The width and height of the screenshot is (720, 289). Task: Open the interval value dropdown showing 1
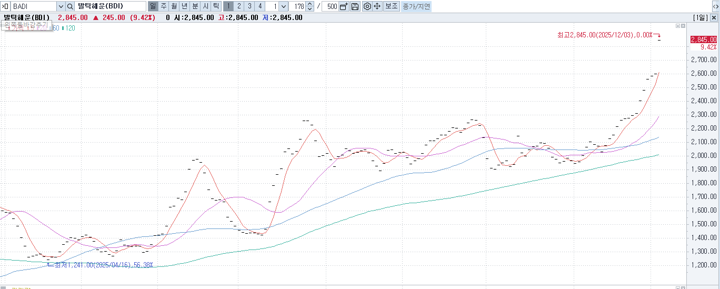(284, 6)
